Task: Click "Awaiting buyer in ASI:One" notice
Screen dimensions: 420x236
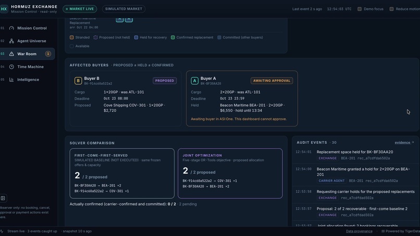Action: click(239, 119)
